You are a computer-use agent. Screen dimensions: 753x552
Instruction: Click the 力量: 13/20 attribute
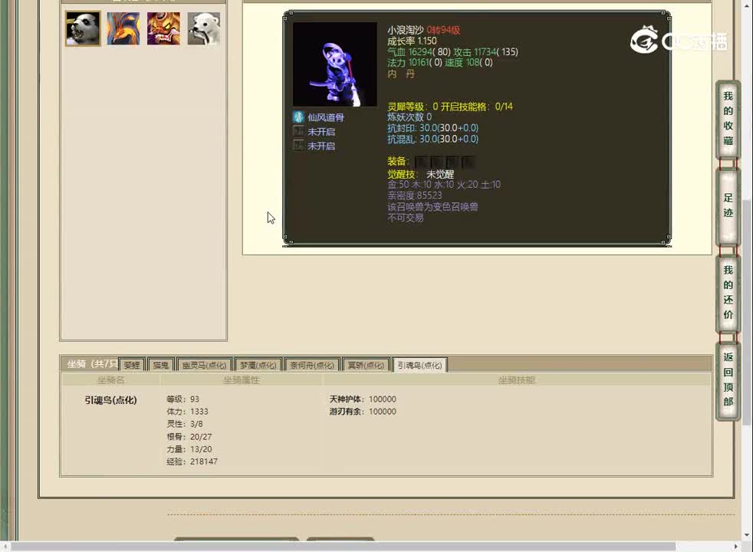[x=189, y=449]
